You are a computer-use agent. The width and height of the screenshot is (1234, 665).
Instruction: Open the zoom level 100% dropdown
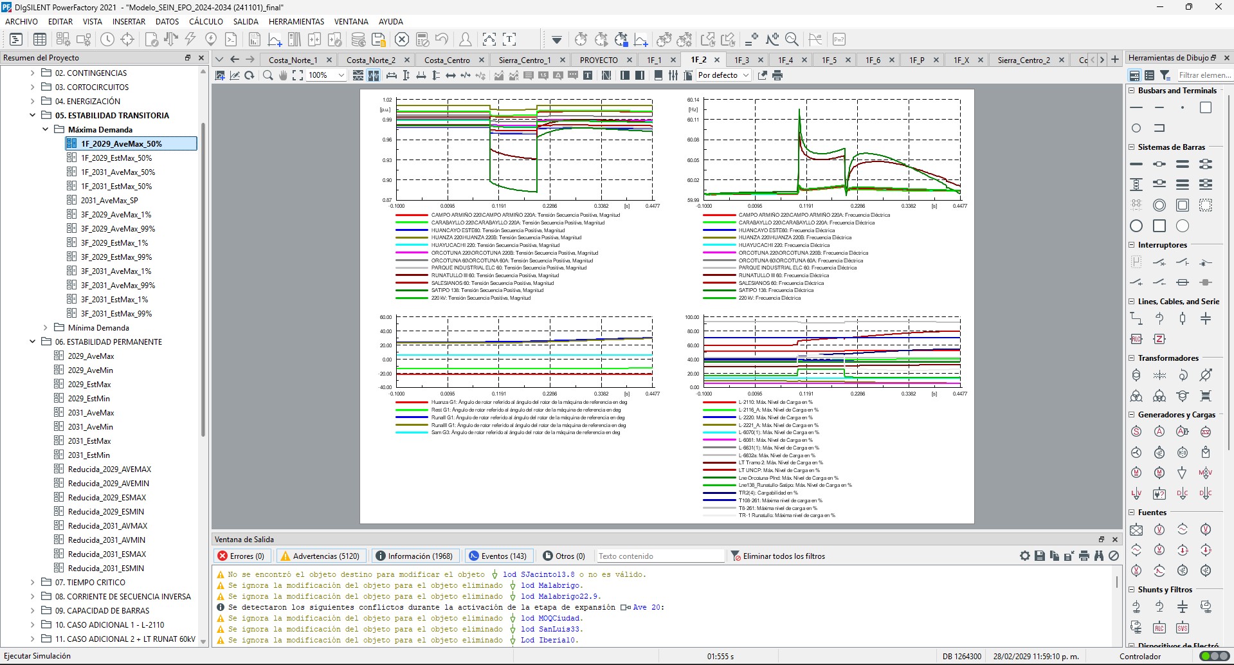[x=341, y=75]
